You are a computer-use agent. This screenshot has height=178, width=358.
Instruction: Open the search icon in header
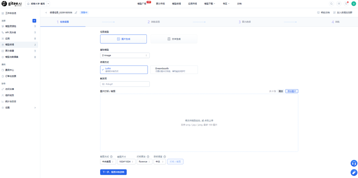point(331,4)
